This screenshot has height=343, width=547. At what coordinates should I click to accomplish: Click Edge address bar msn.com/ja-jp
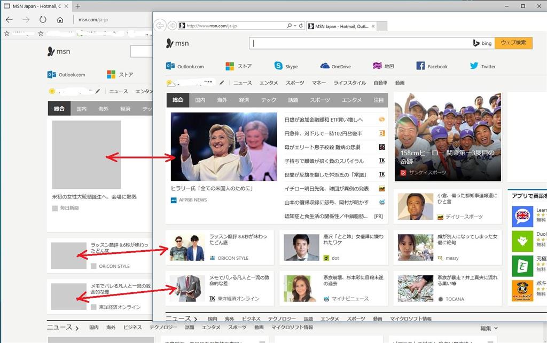coord(93,20)
